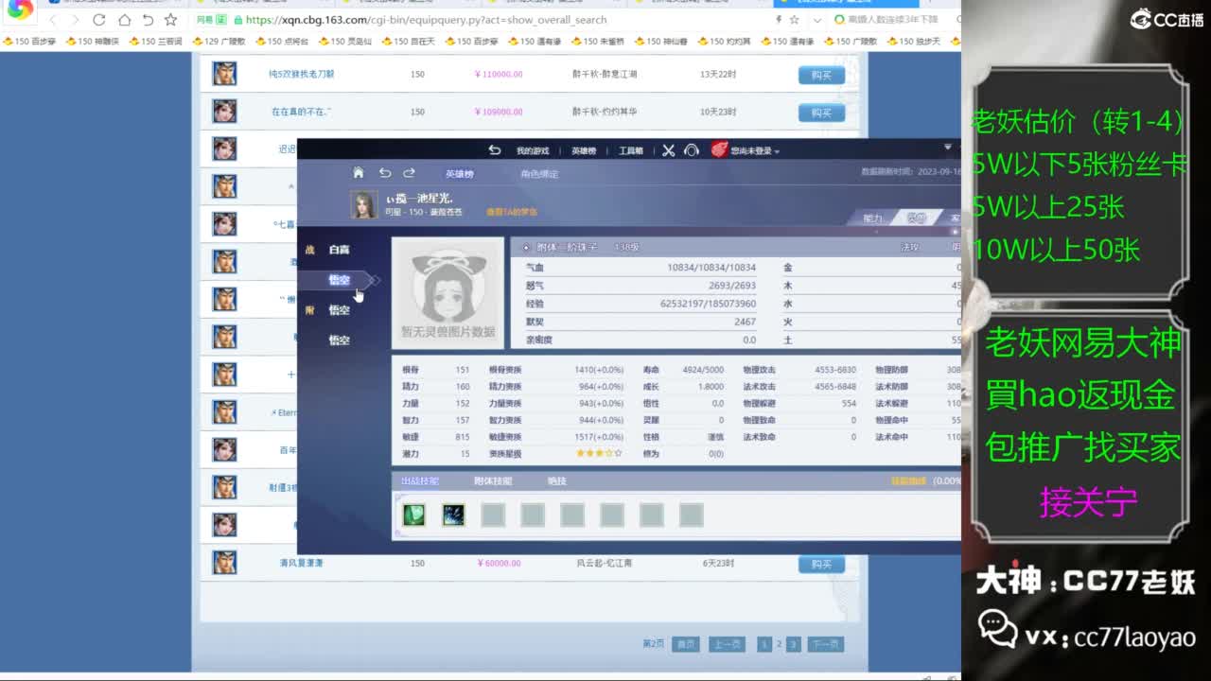Click the redo arrow beside the home icon
This screenshot has width=1211, height=681.
(409, 173)
